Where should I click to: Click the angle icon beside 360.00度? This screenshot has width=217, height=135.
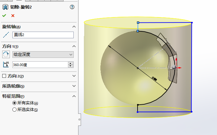coord(6,64)
